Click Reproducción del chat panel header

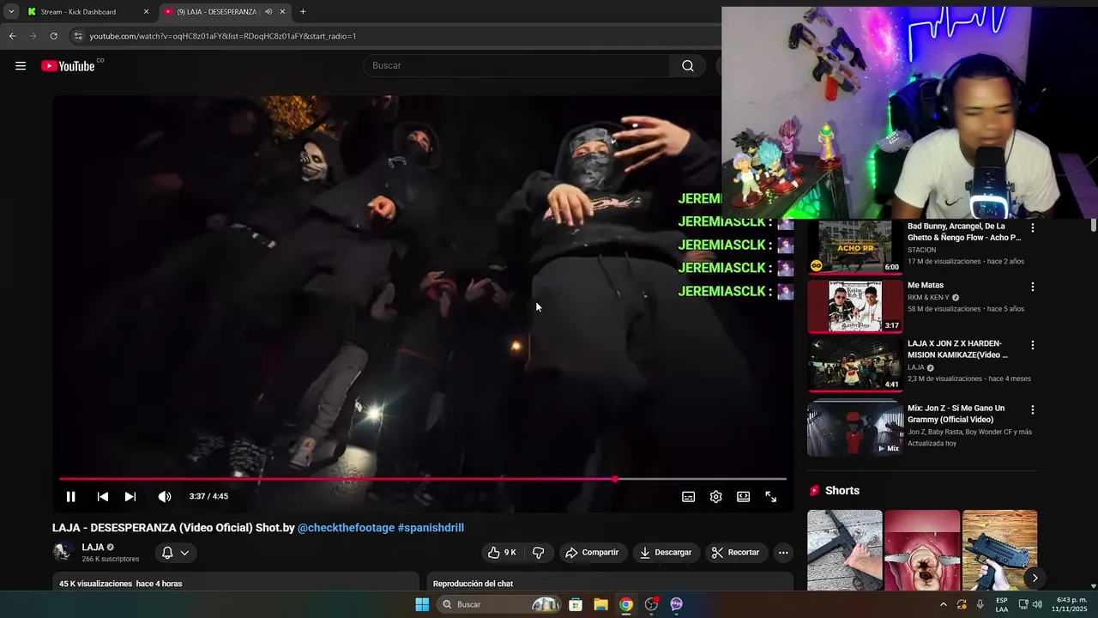pos(473,584)
